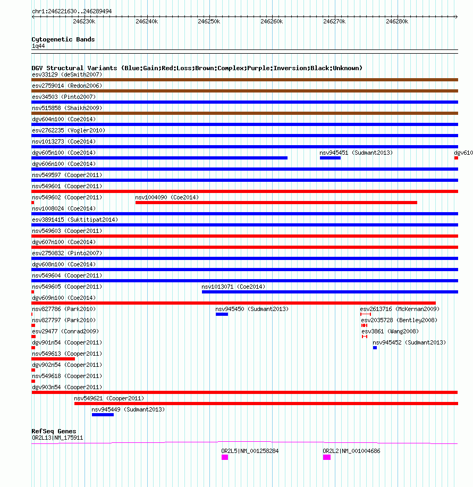Open the OR2L5|NM_001258284 gene label
The width and height of the screenshot is (473, 487).
[250, 451]
